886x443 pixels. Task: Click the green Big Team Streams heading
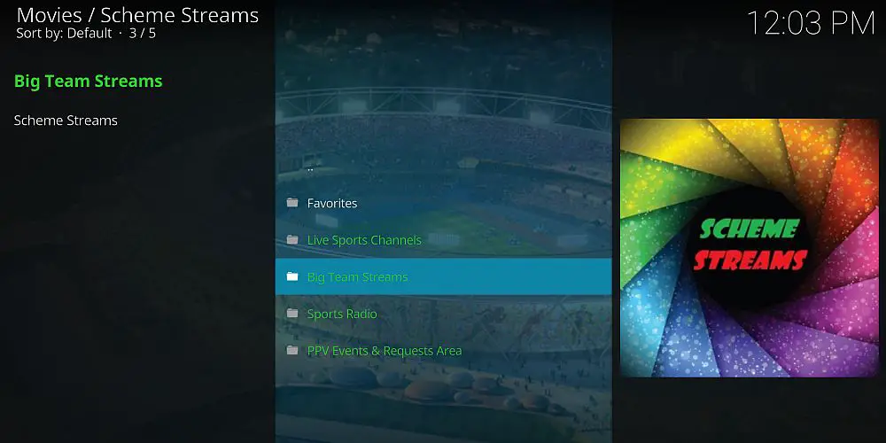pos(88,82)
